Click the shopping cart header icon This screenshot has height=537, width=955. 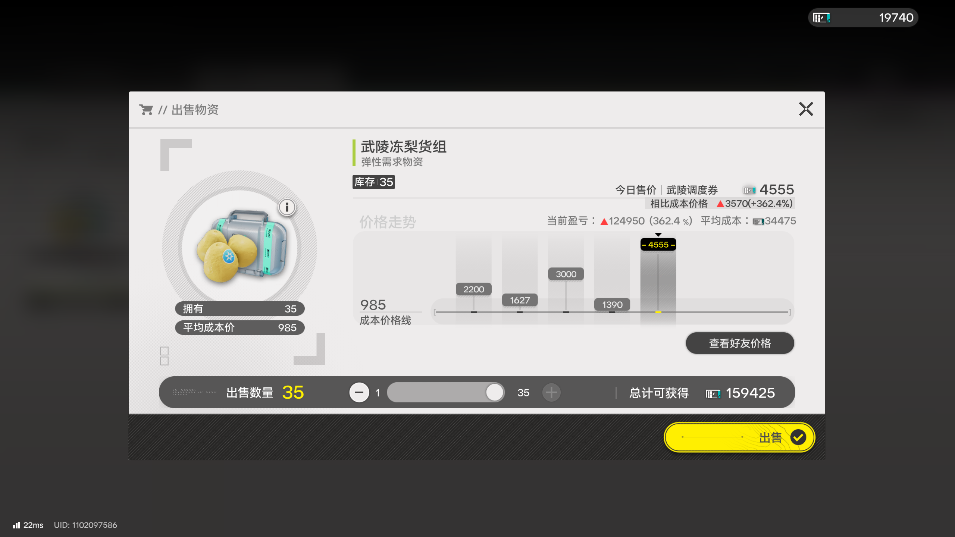(146, 110)
